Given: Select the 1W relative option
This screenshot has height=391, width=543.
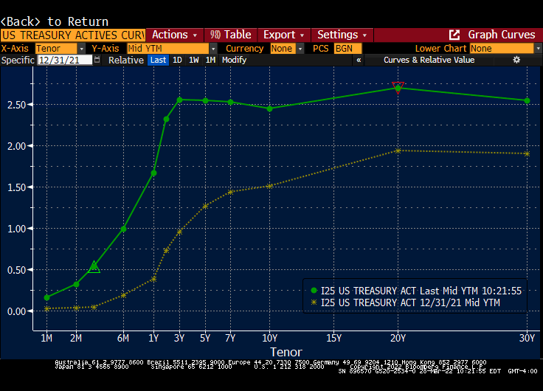Looking at the screenshot, I should [194, 60].
